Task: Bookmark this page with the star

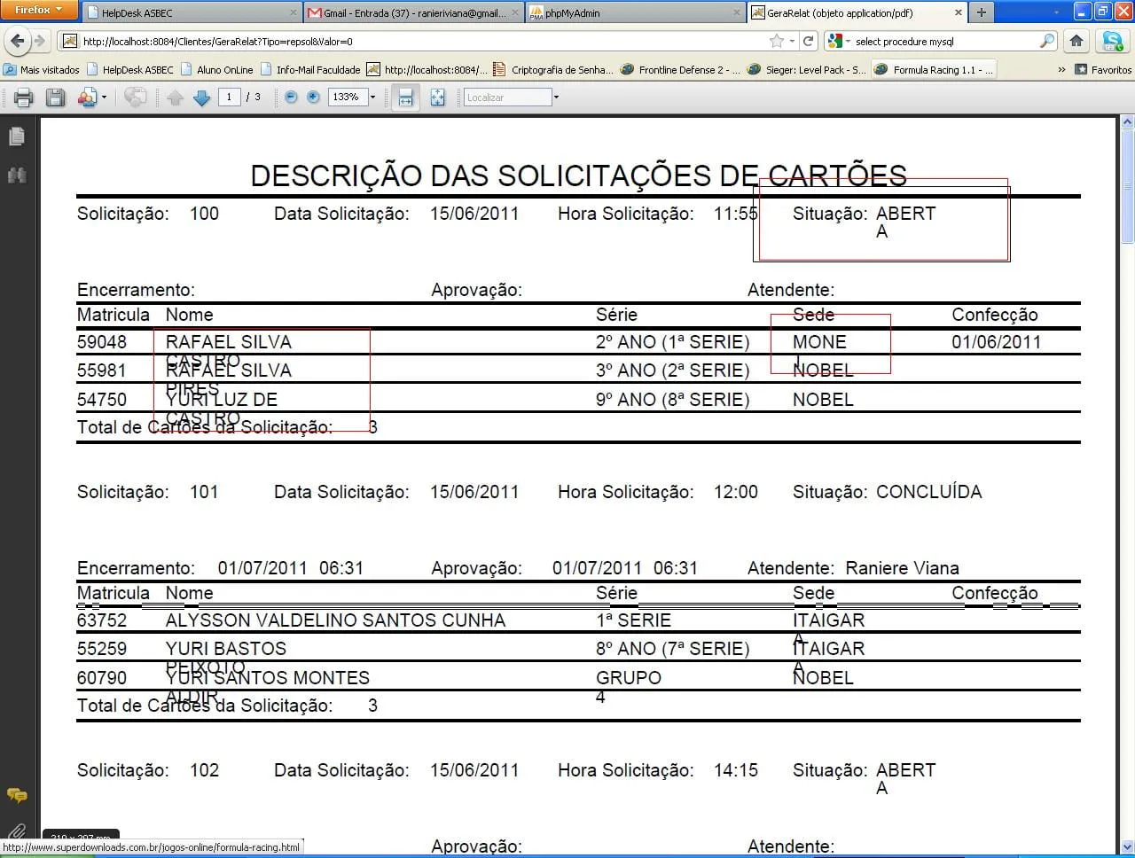Action: pos(777,41)
